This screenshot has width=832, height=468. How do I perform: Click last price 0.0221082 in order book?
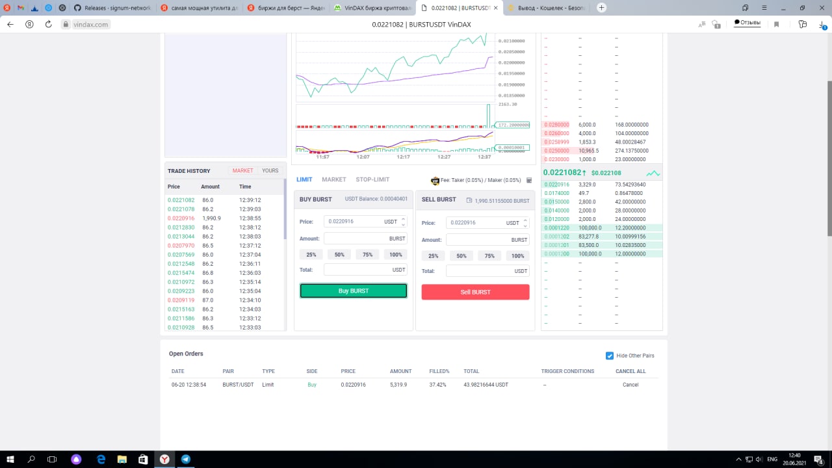(x=562, y=172)
